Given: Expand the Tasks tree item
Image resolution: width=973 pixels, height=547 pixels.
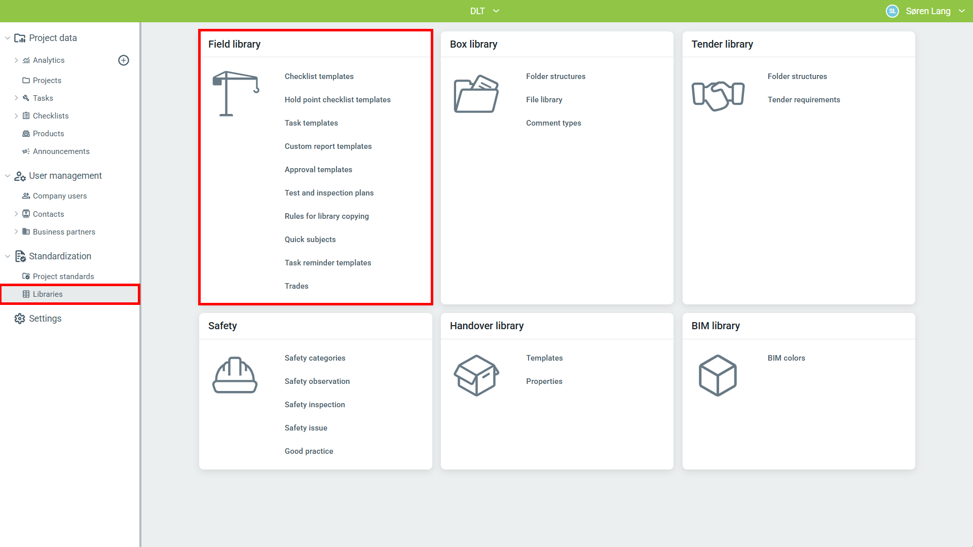Looking at the screenshot, I should point(16,98).
